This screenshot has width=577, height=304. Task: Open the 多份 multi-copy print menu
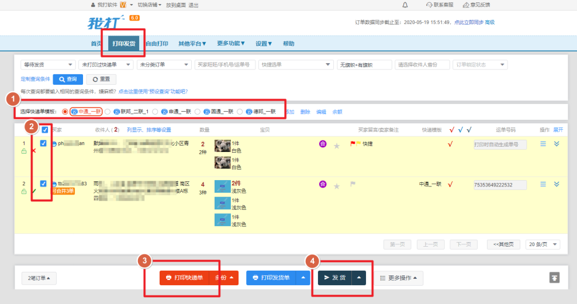224,278
